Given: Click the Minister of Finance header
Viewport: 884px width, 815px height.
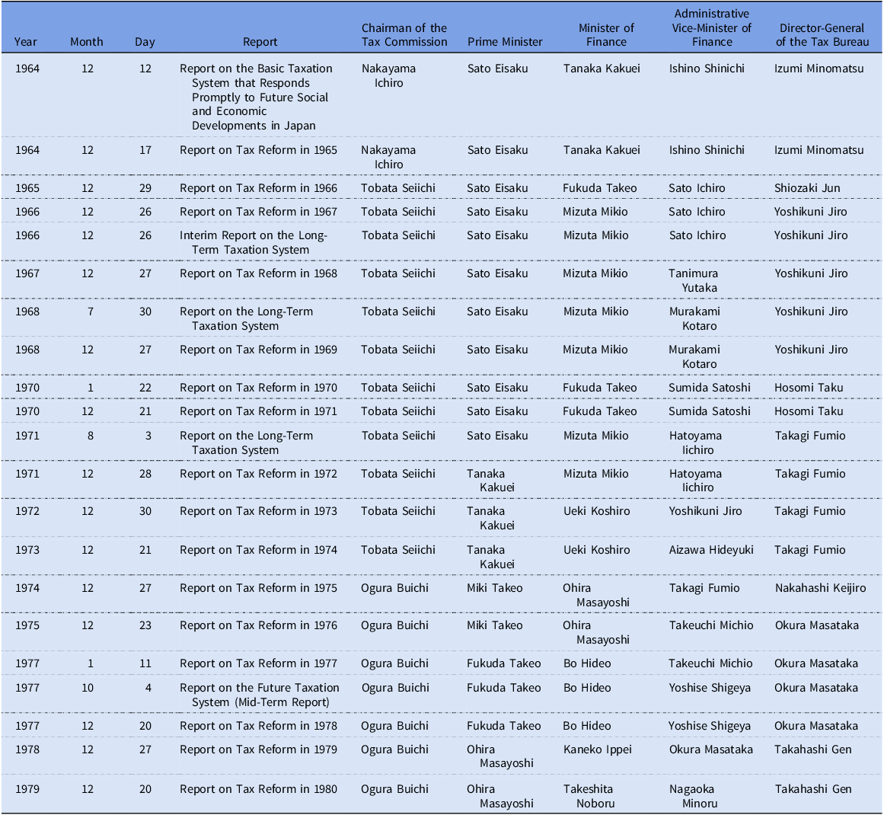Looking at the screenshot, I should [x=606, y=35].
